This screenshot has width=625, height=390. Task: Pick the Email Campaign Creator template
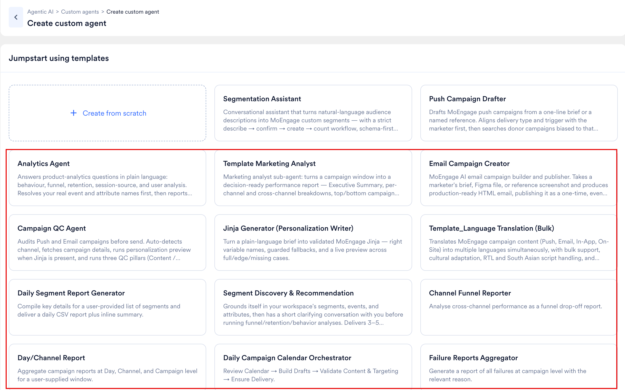pyautogui.click(x=519, y=178)
